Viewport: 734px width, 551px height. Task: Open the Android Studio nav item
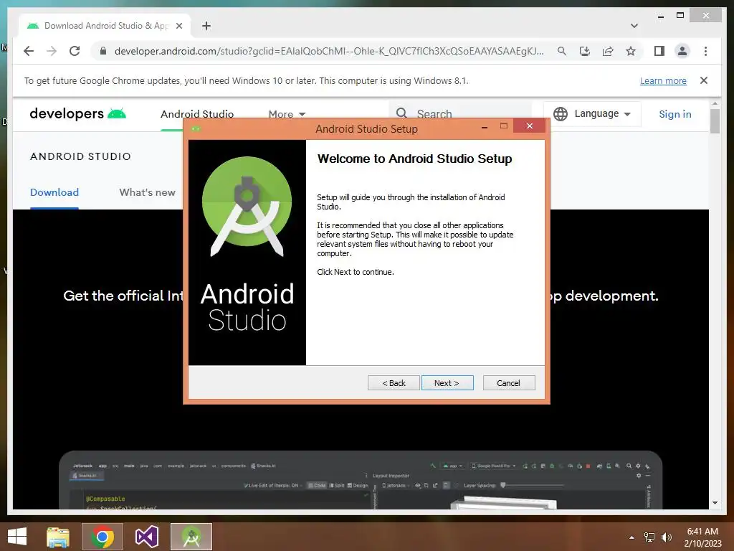tap(197, 114)
